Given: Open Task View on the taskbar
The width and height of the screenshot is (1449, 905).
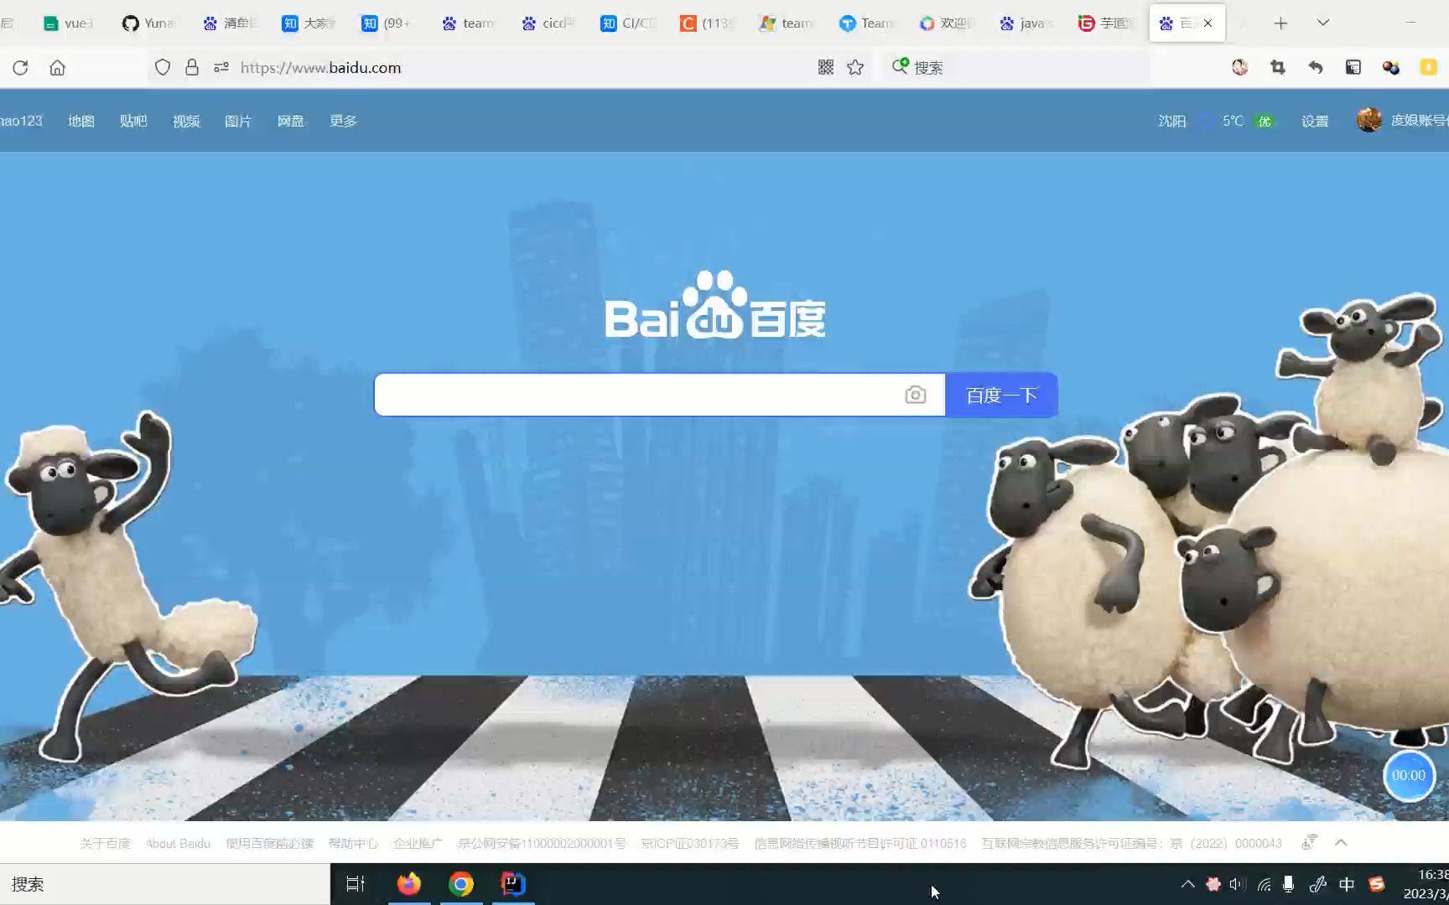Looking at the screenshot, I should click(x=356, y=884).
